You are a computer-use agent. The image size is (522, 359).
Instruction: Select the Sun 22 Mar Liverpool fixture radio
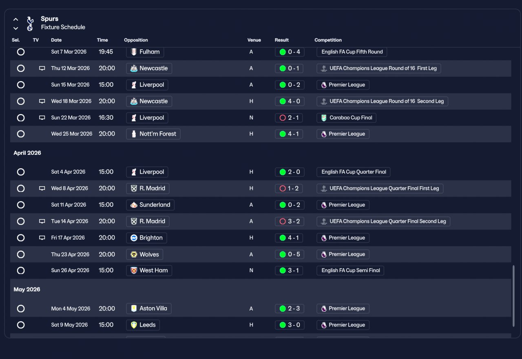click(21, 118)
